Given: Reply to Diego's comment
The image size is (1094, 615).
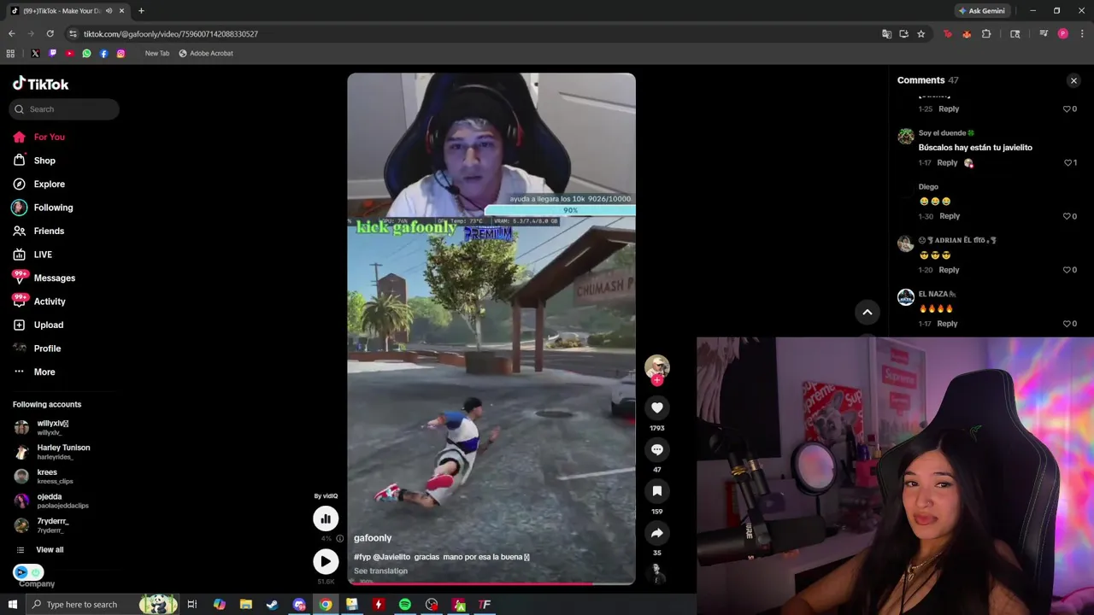Looking at the screenshot, I should [x=950, y=216].
